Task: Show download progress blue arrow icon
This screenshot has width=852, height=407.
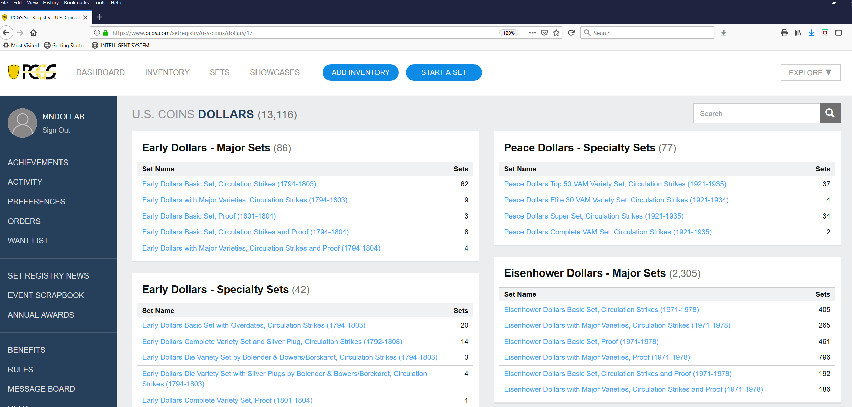Action: pyautogui.click(x=811, y=33)
